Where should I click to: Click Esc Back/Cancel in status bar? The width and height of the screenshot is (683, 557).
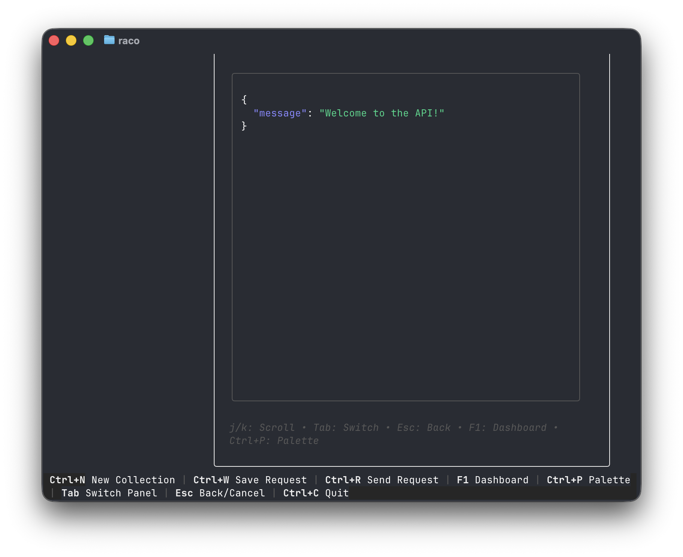220,493
